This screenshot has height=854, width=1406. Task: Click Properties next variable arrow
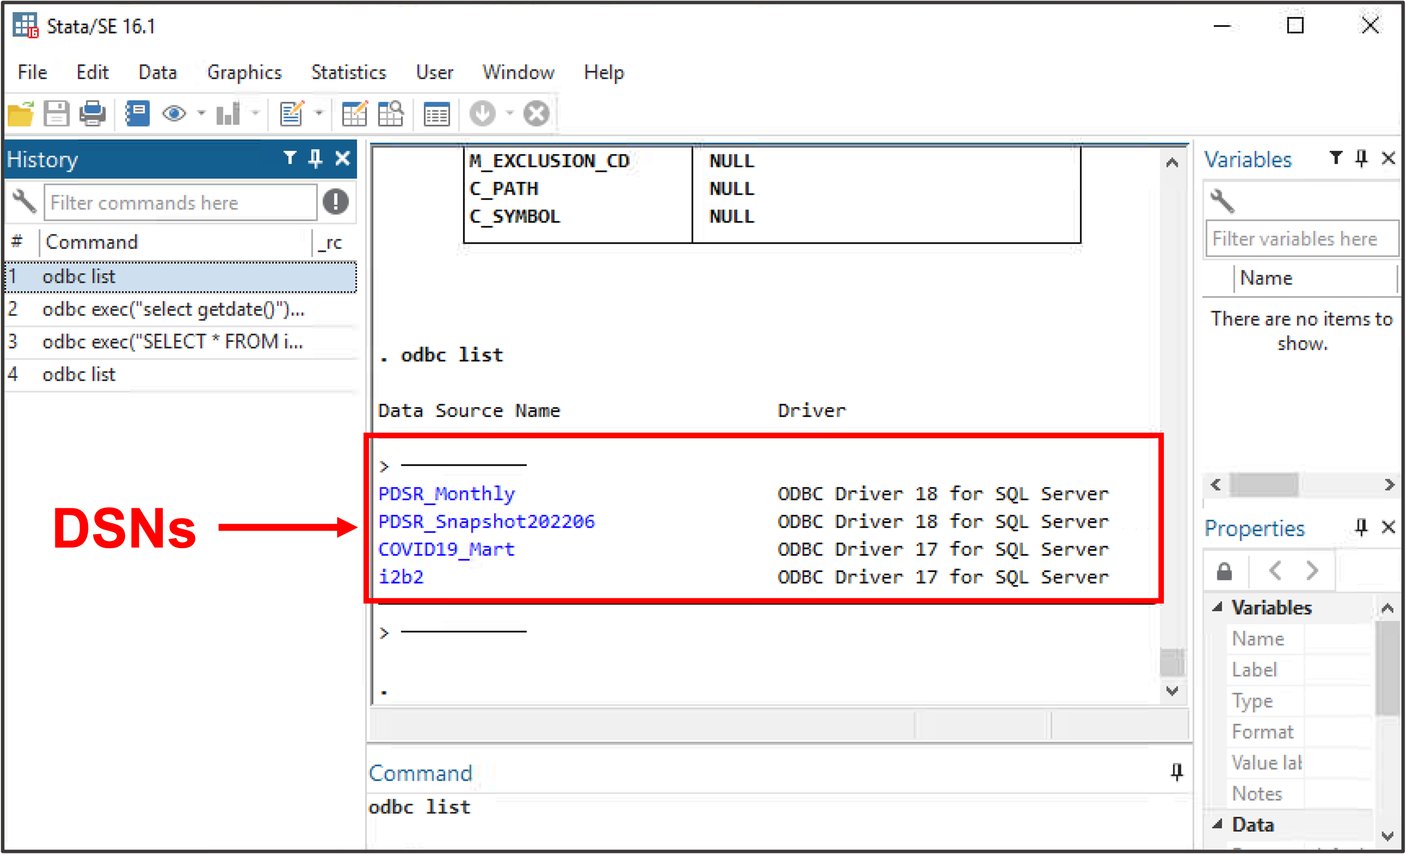1312,570
